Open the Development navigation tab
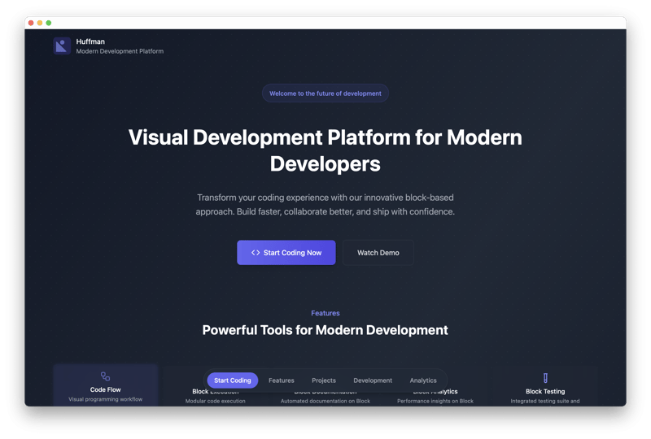Viewport: 651px width, 439px height. coord(373,380)
